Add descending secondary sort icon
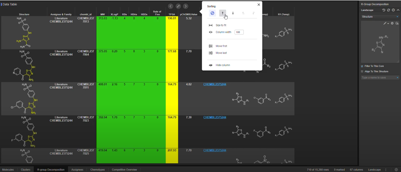Image resolution: width=401 pixels, height=172 pixels. coord(254,13)
